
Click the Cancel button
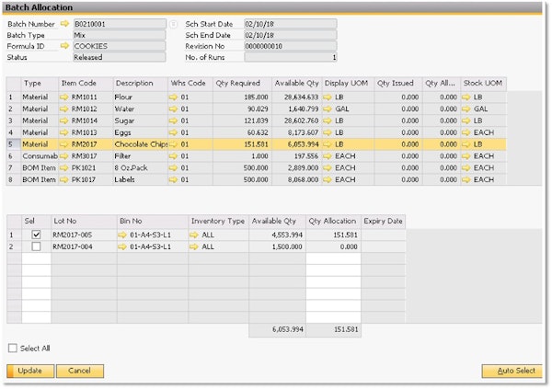tap(80, 371)
